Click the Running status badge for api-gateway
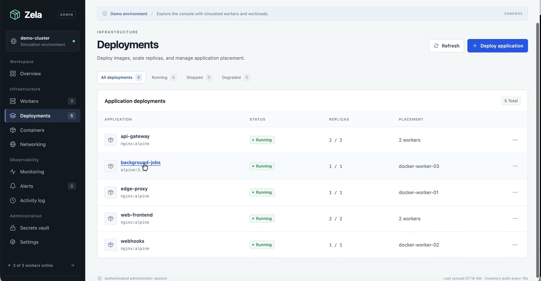541x281 pixels. tap(262, 140)
